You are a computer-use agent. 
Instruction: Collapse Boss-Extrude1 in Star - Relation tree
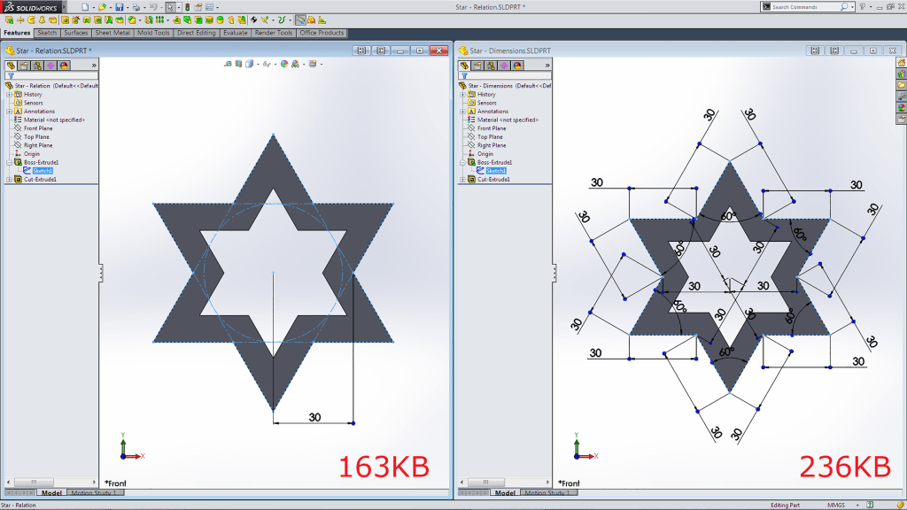click(9, 162)
